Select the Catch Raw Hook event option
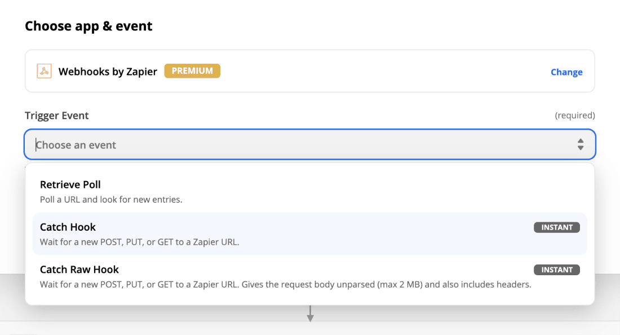620x335 pixels. point(310,276)
